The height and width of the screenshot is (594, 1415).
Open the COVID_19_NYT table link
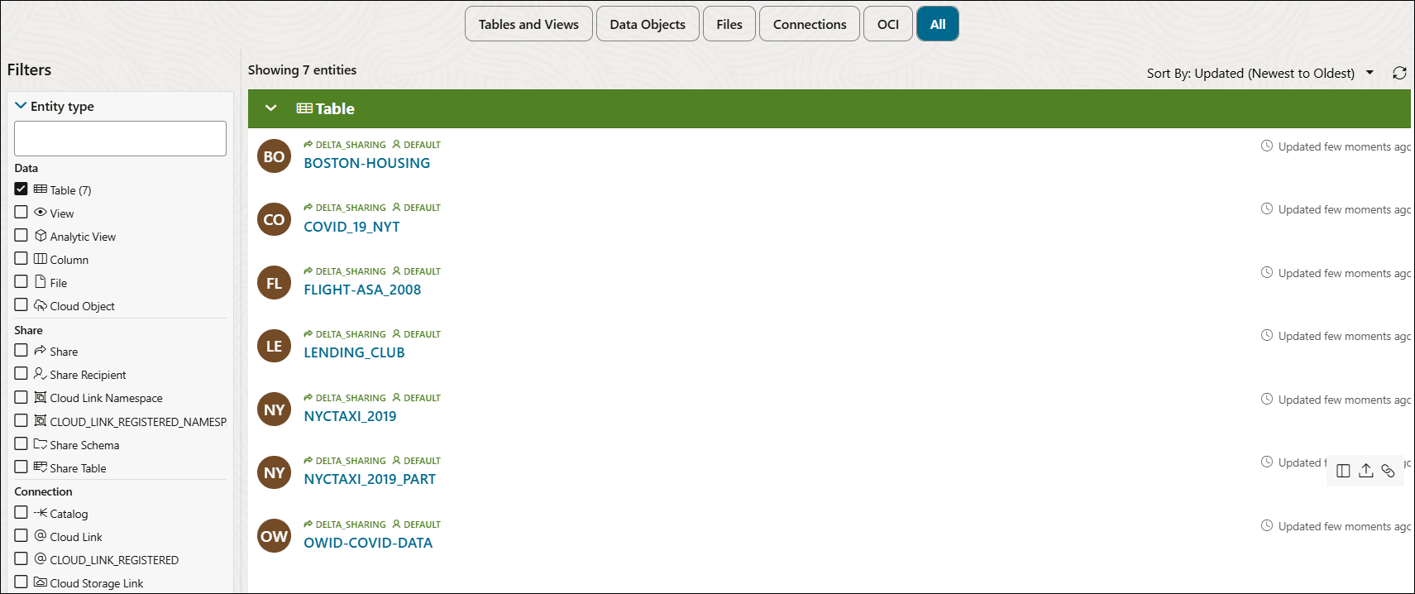point(351,227)
